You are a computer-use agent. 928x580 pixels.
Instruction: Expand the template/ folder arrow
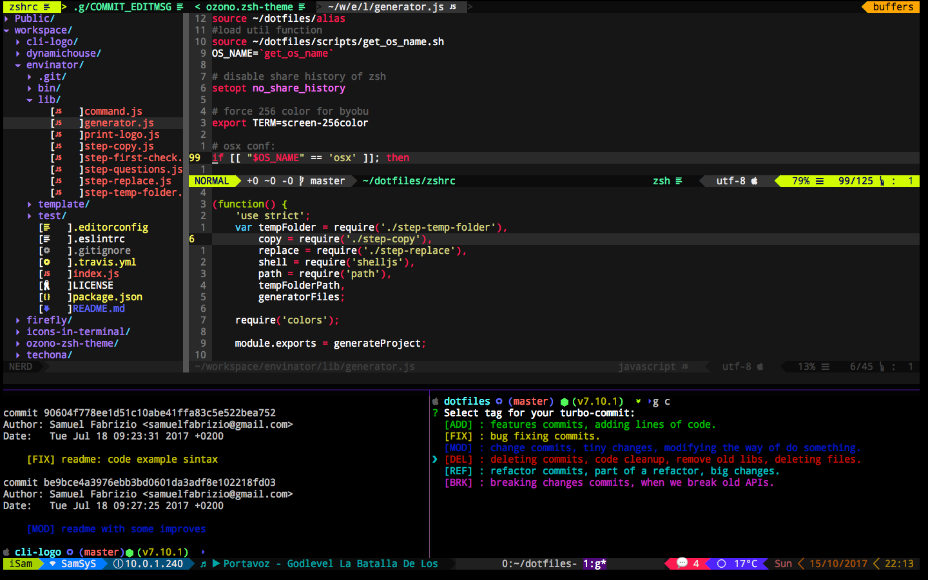[30, 204]
